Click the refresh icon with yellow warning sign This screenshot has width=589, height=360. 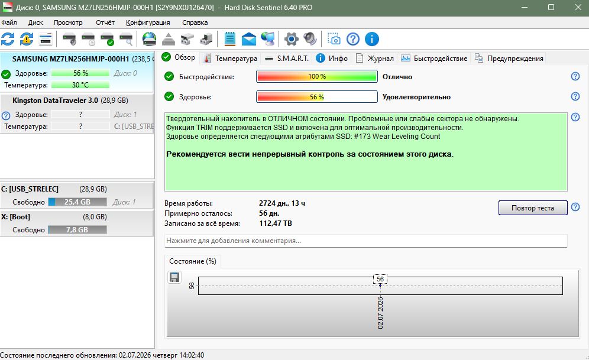pyautogui.click(x=26, y=39)
